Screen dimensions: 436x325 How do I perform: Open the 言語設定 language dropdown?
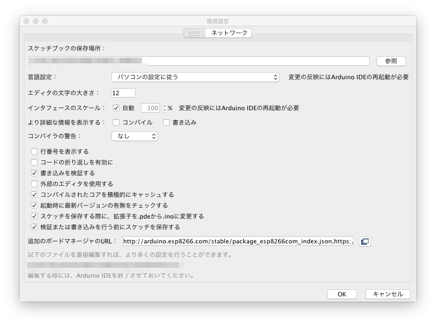point(195,77)
